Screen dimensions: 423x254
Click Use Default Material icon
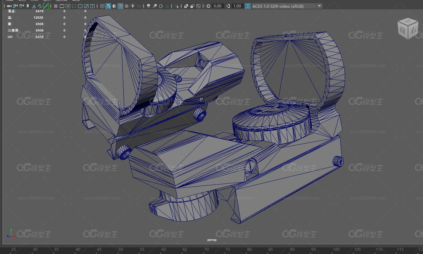114,6
